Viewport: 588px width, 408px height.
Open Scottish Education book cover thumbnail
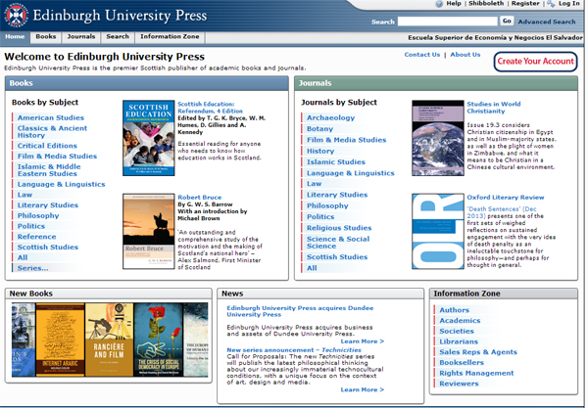click(x=149, y=138)
